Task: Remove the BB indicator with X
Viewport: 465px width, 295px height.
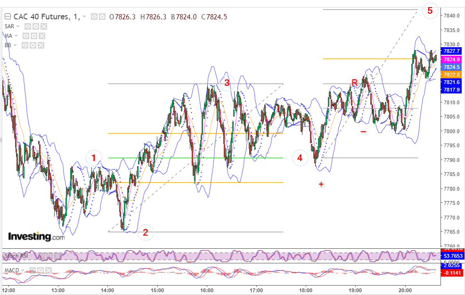Action: pos(41,45)
